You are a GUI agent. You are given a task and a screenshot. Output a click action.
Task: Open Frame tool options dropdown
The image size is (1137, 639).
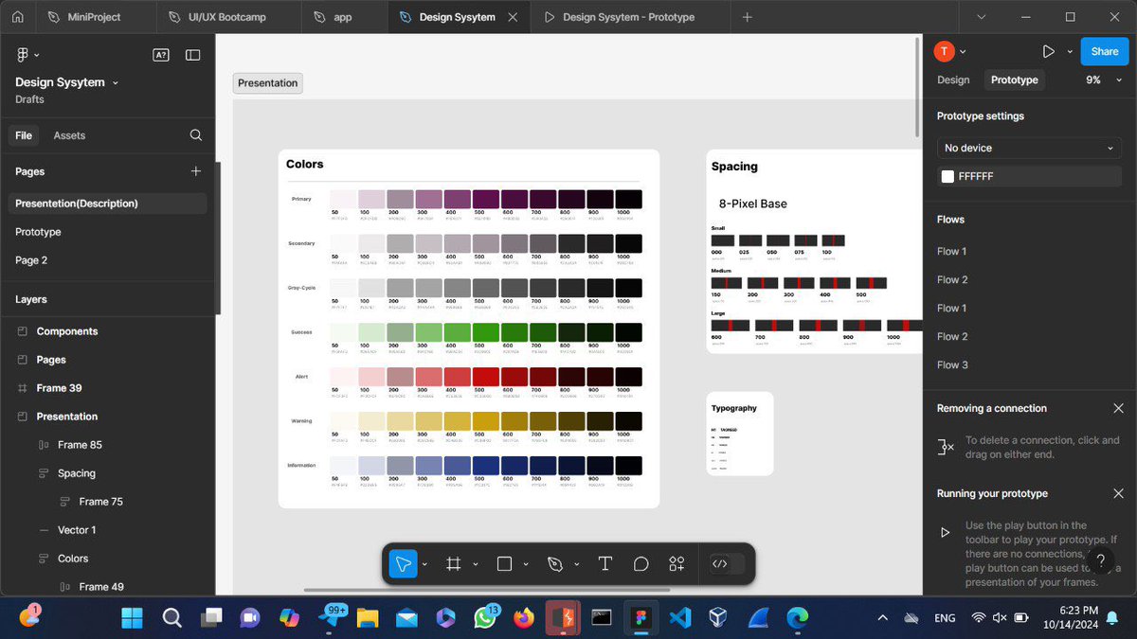pyautogui.click(x=476, y=565)
